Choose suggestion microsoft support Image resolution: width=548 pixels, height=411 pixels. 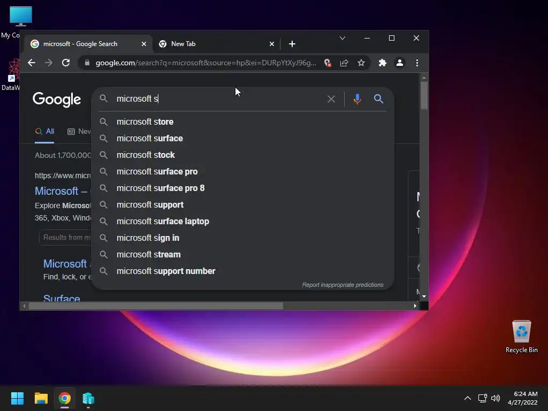[x=242, y=205]
